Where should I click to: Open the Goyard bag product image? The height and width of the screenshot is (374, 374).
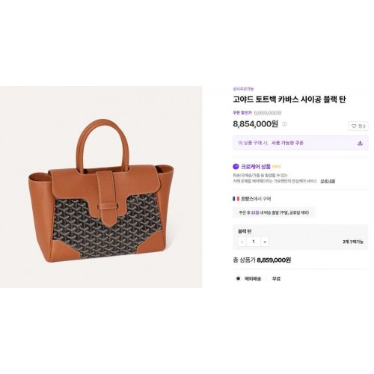pyautogui.click(x=101, y=187)
